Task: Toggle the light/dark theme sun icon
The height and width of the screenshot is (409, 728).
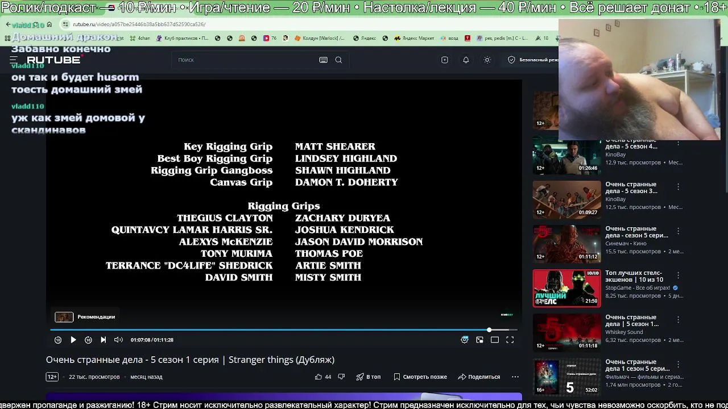Action: click(487, 60)
